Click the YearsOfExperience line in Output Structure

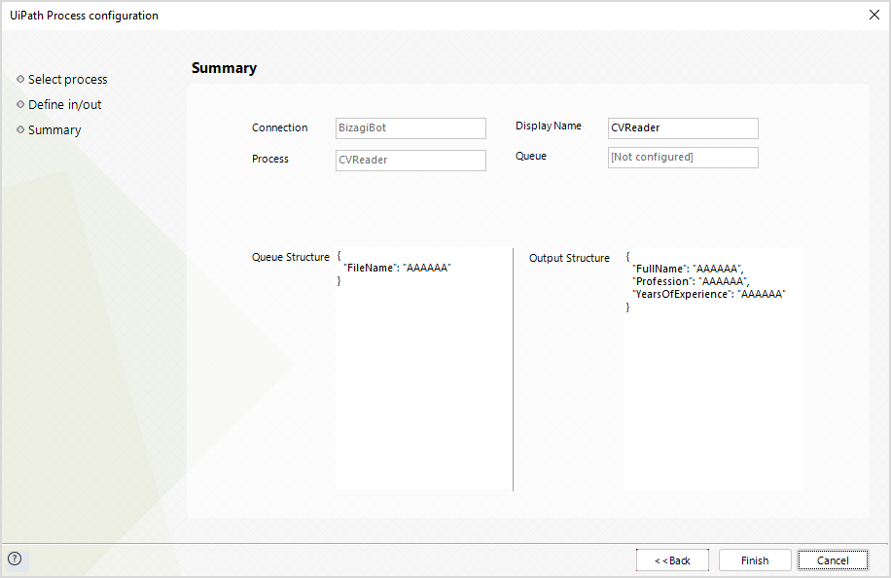tap(708, 294)
